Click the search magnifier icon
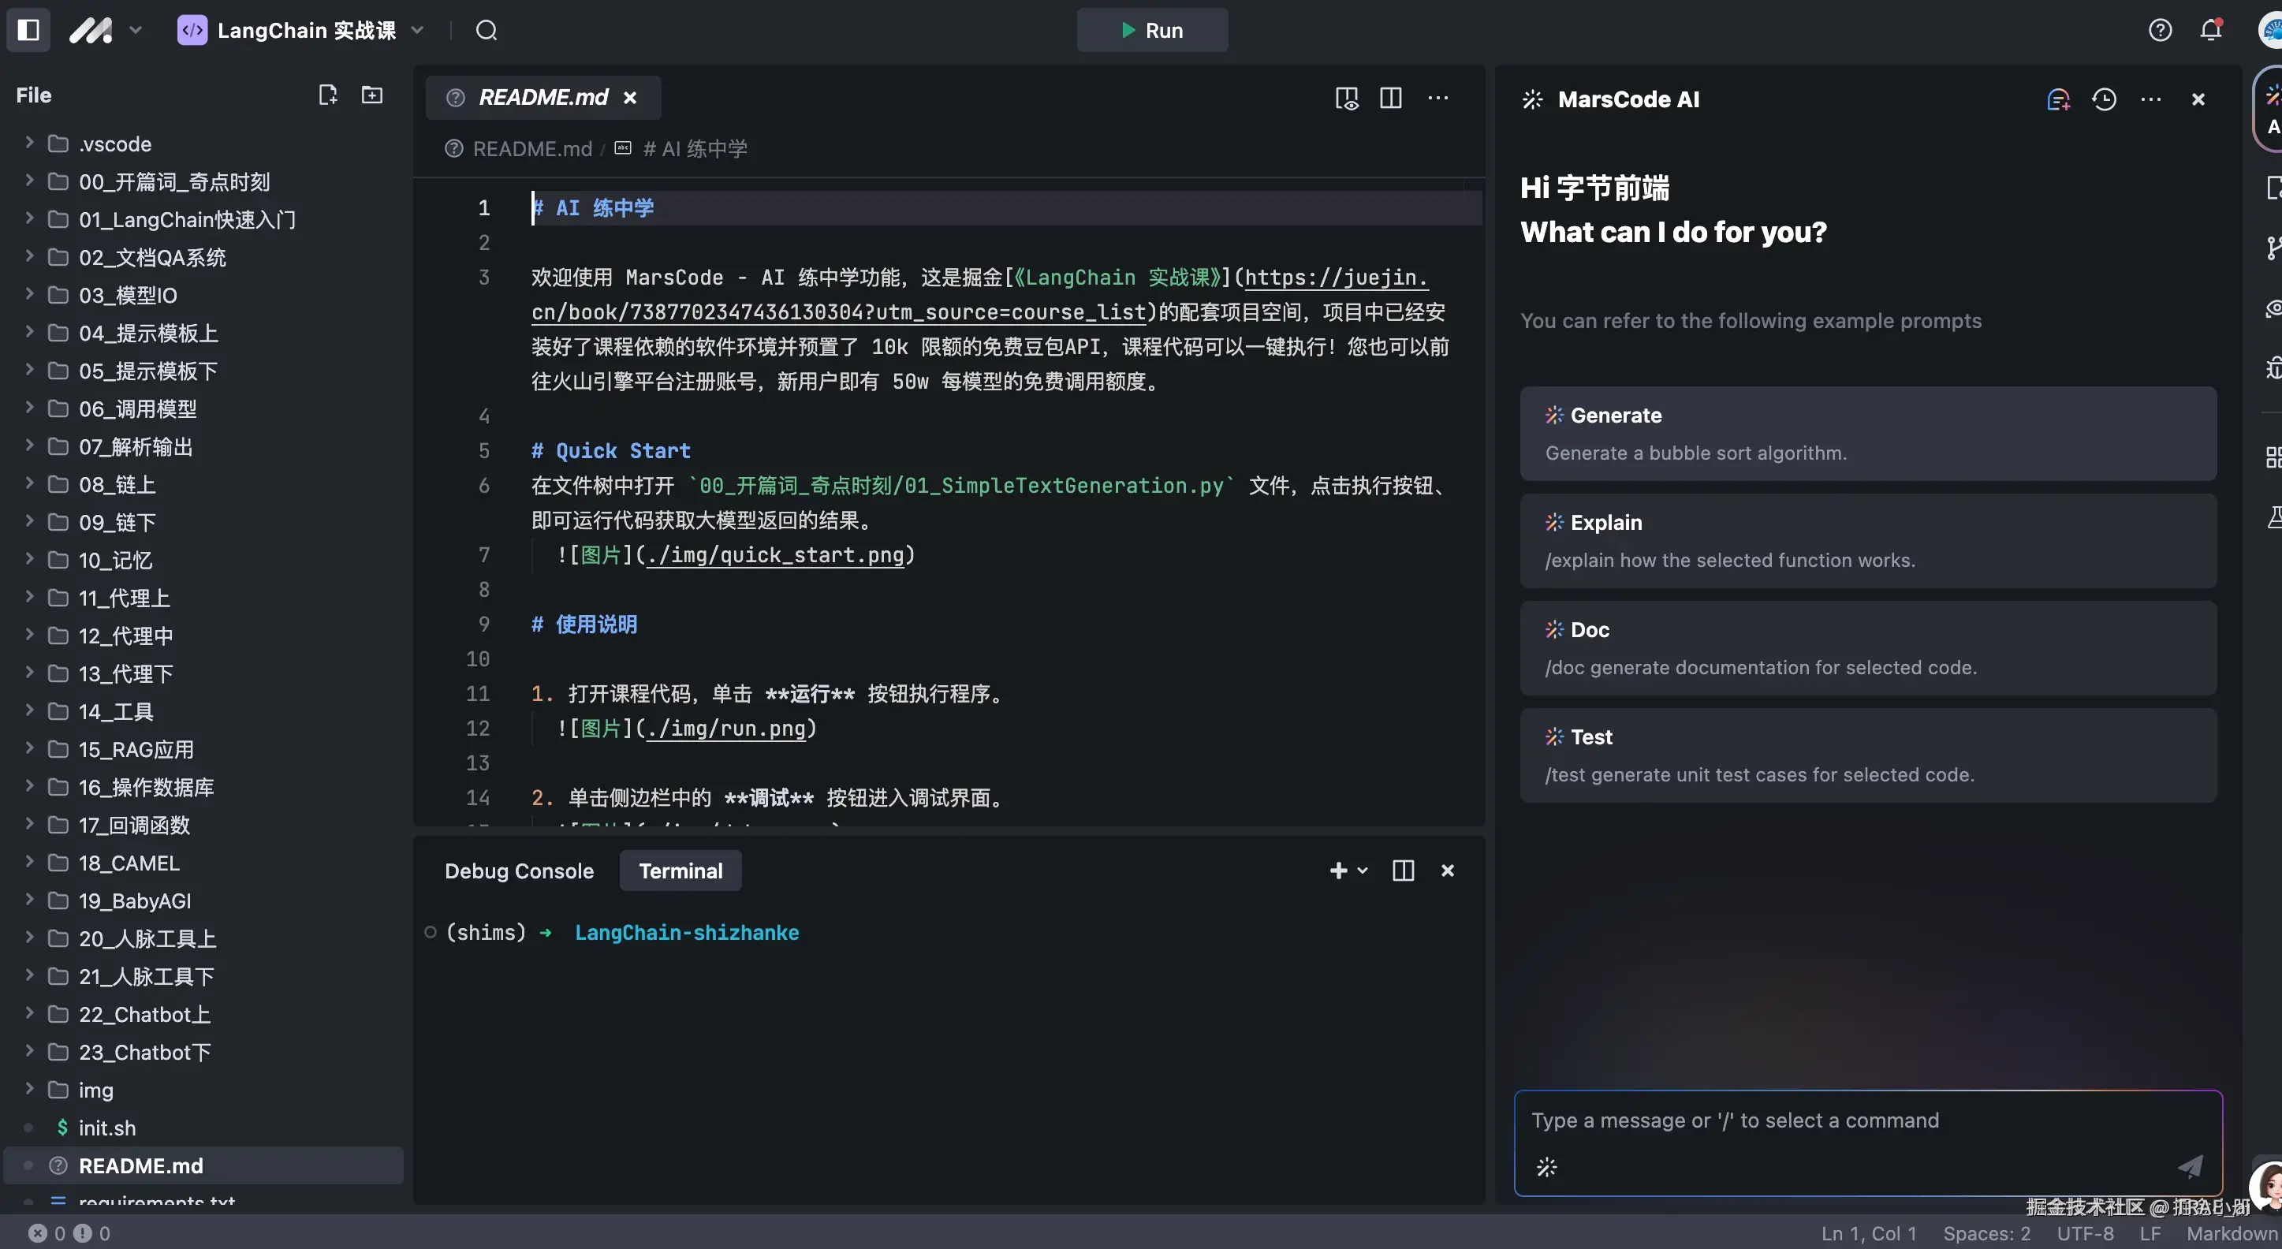This screenshot has height=1249, width=2282. [487, 30]
